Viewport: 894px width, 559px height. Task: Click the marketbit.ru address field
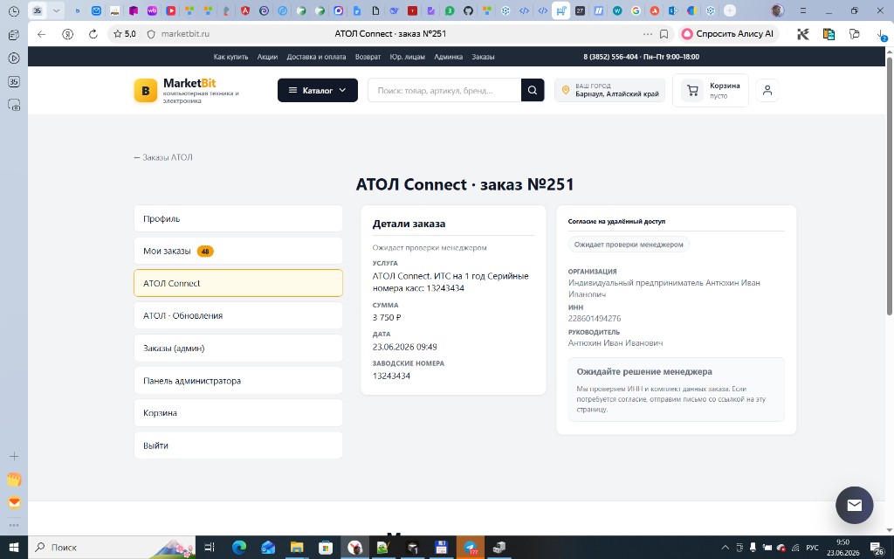[185, 34]
